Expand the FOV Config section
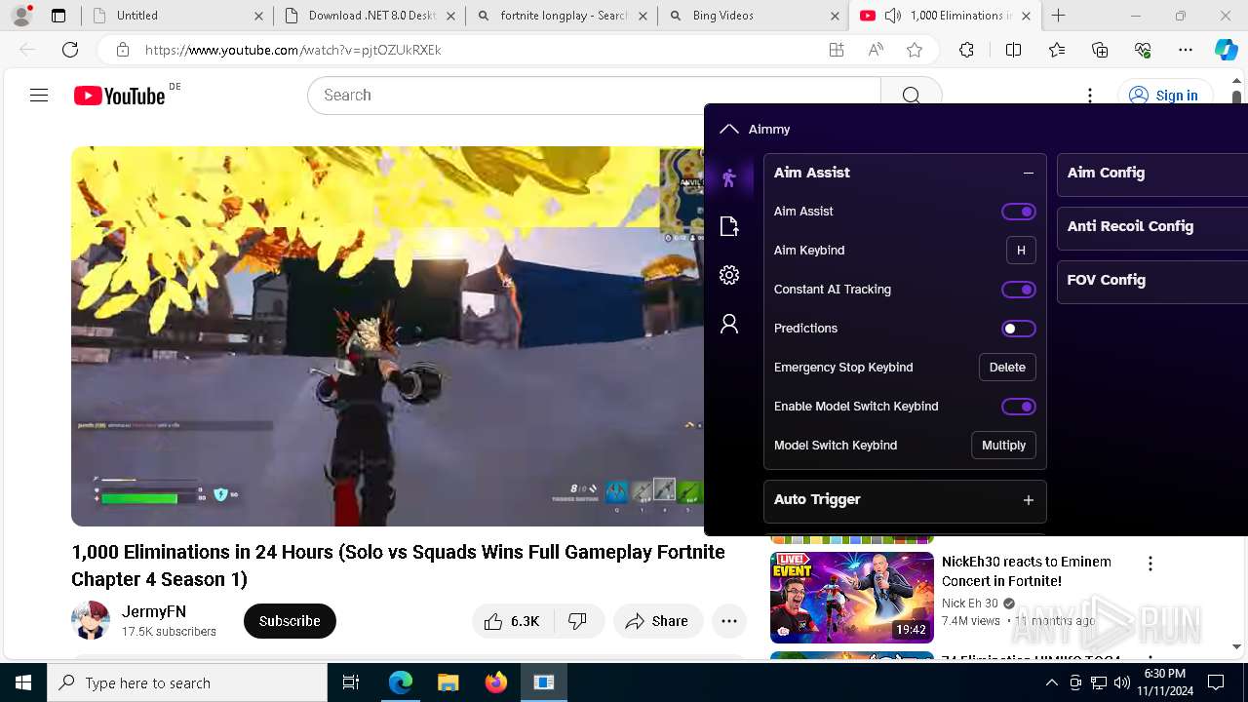This screenshot has height=702, width=1248. coord(1151,280)
